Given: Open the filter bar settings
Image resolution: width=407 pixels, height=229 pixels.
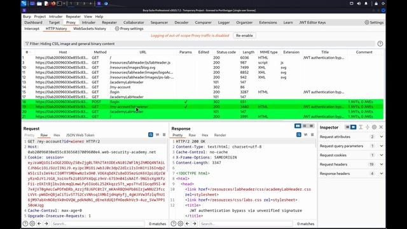Looking at the screenshot, I should (200, 44).
